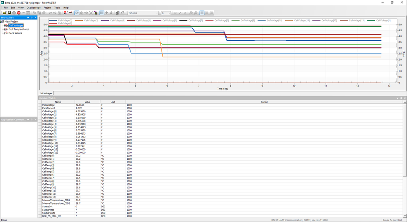Image resolution: width=407 pixels, height=222 pixels.
Task: Select align right text icon
Action: tap(211, 13)
